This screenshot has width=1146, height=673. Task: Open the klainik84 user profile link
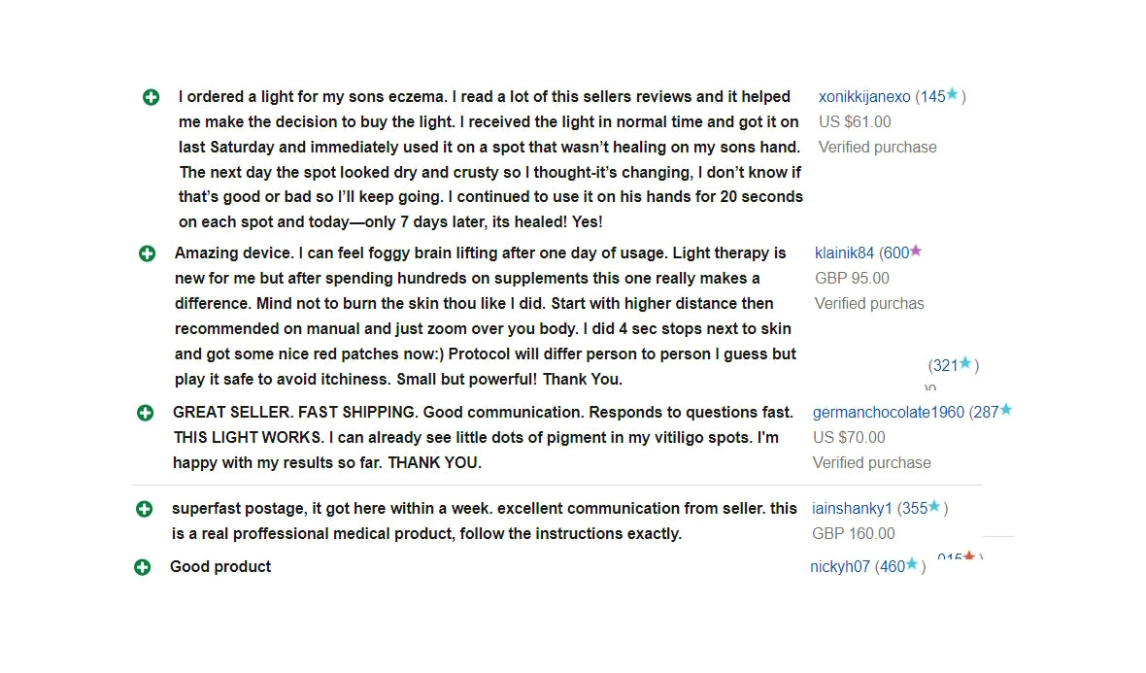pyautogui.click(x=844, y=253)
